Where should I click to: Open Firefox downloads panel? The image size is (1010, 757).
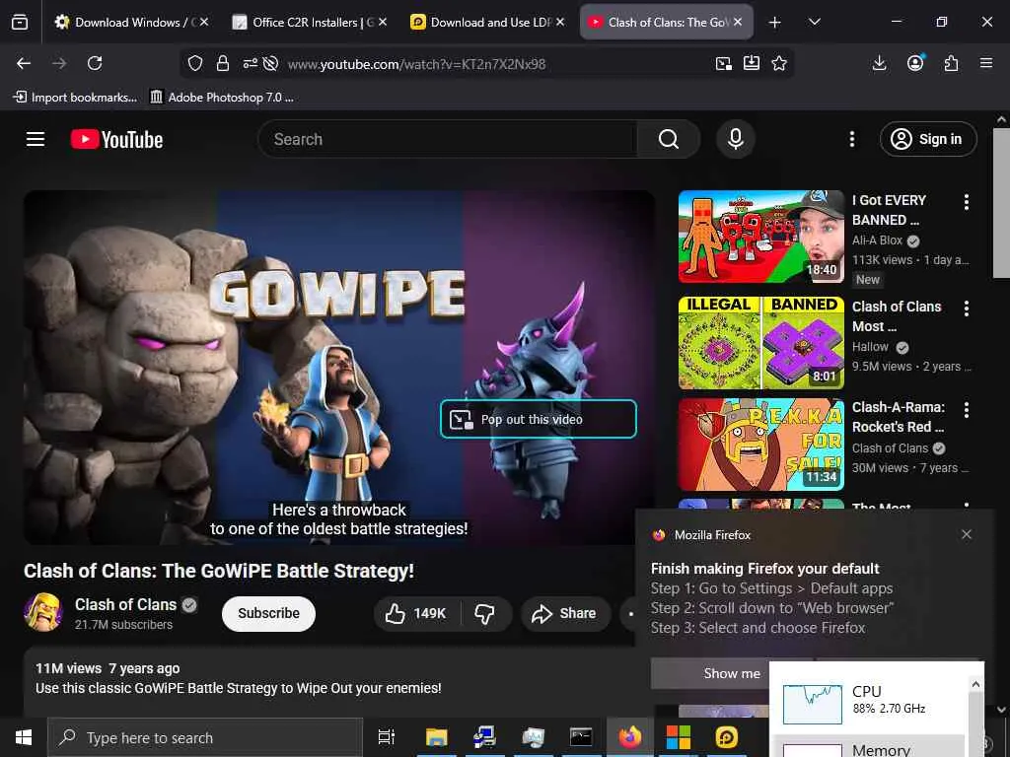tap(879, 63)
